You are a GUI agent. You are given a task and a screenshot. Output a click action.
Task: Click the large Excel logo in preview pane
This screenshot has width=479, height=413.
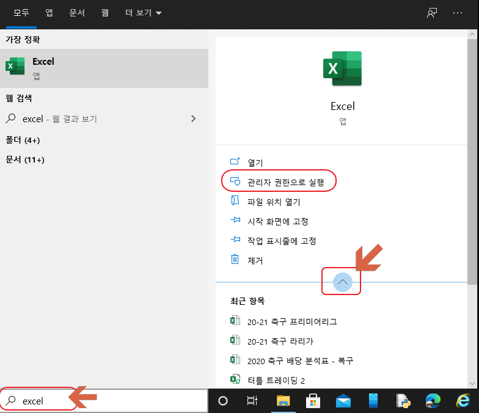(x=342, y=68)
